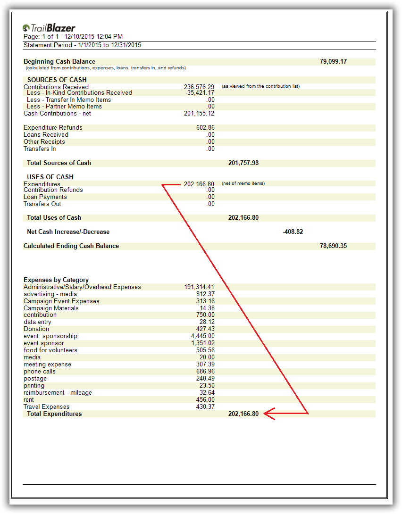The height and width of the screenshot is (514, 402).
Task: Select the Expenditure Refunds amount 602.86
Action: tap(205, 128)
